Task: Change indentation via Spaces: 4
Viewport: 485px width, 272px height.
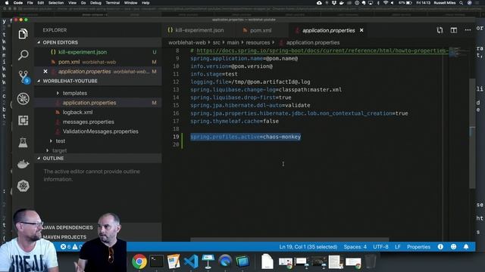Action: [x=355, y=247]
